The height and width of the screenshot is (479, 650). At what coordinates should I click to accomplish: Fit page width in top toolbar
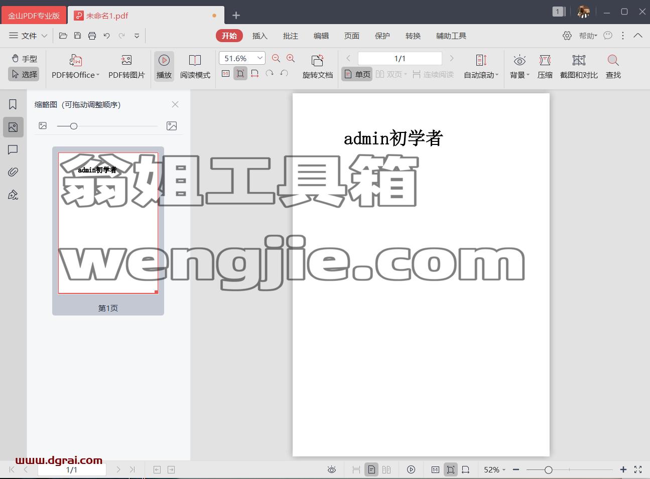tap(255, 74)
